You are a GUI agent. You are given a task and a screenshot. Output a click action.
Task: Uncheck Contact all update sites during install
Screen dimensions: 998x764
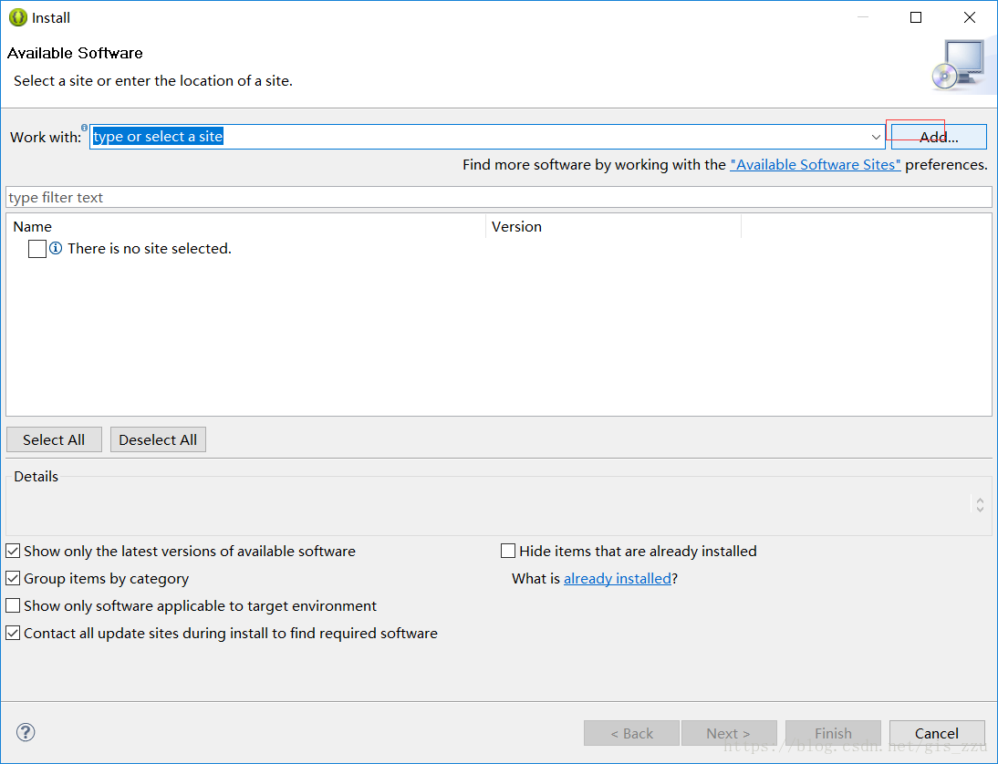[13, 633]
